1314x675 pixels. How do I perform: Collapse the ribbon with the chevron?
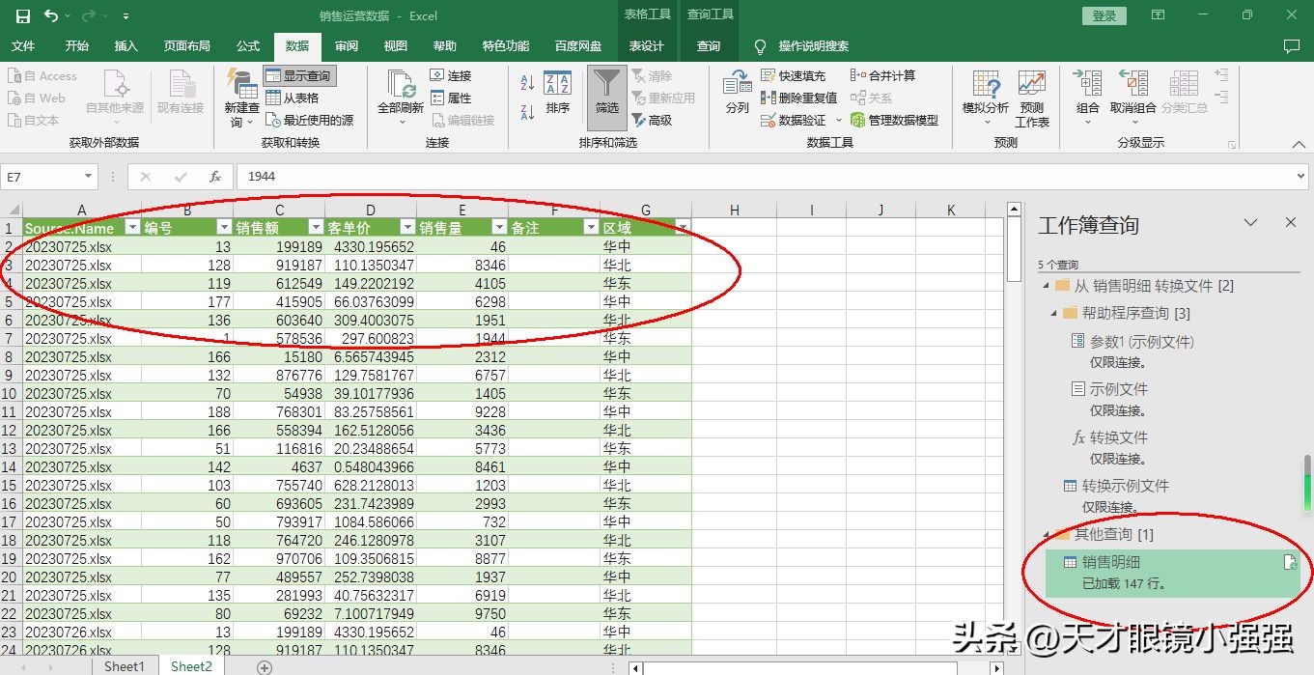(1299, 143)
